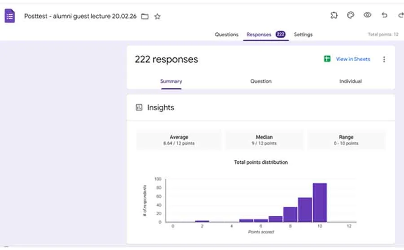The width and height of the screenshot is (404, 250).
Task: Move form to folder icon
Action: pos(145,17)
